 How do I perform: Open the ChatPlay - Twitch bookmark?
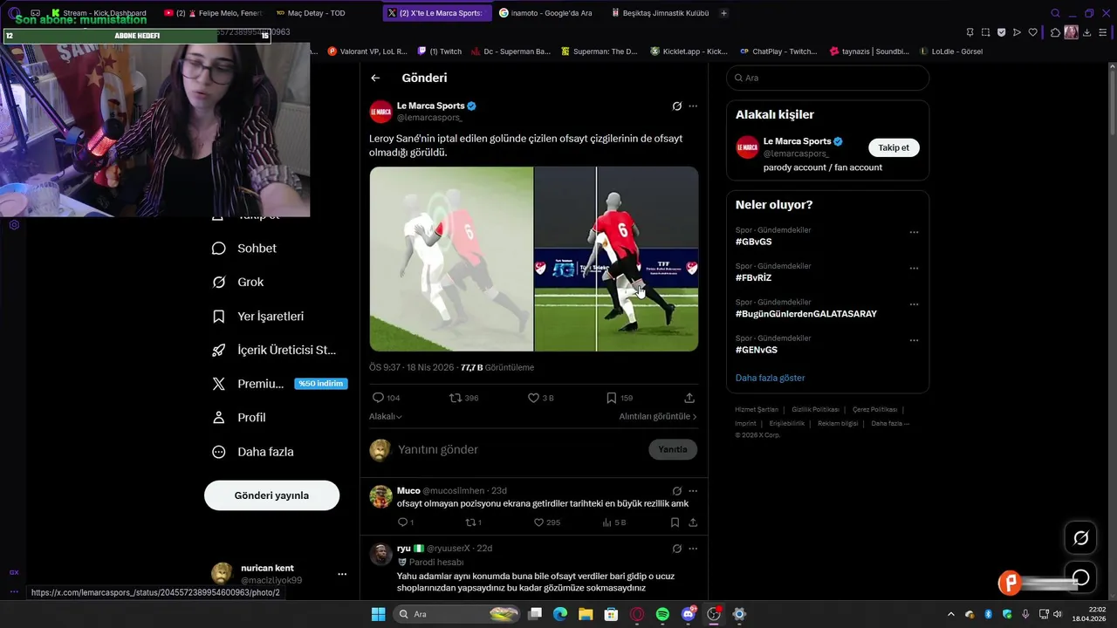pyautogui.click(x=778, y=51)
